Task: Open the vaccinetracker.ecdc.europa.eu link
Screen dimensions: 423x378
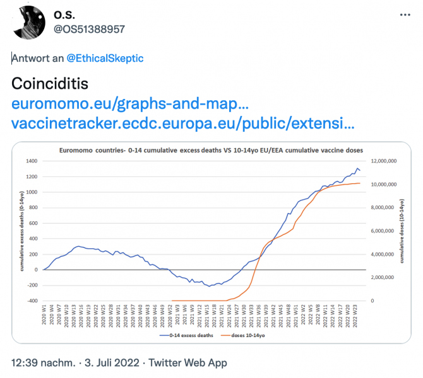Action: (x=179, y=122)
